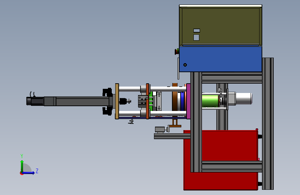300x195 pixels.
Task: Select the larger square panel on olive cabinet
Action: point(196,37)
